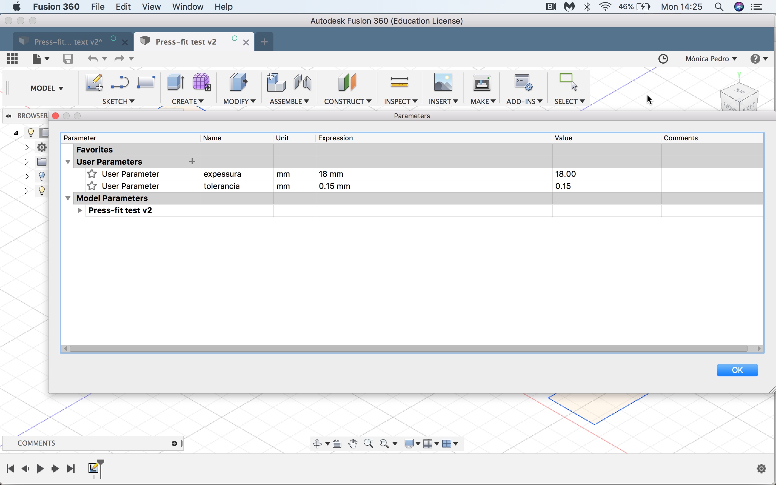Collapse the User Parameters group
This screenshot has width=776, height=485.
tap(68, 162)
